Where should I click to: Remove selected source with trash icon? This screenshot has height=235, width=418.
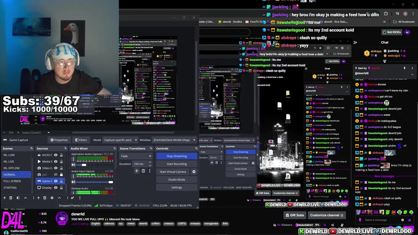tap(45, 198)
